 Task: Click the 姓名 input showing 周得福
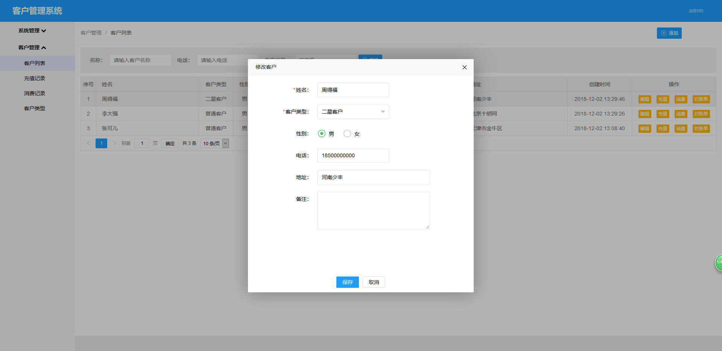coord(353,90)
